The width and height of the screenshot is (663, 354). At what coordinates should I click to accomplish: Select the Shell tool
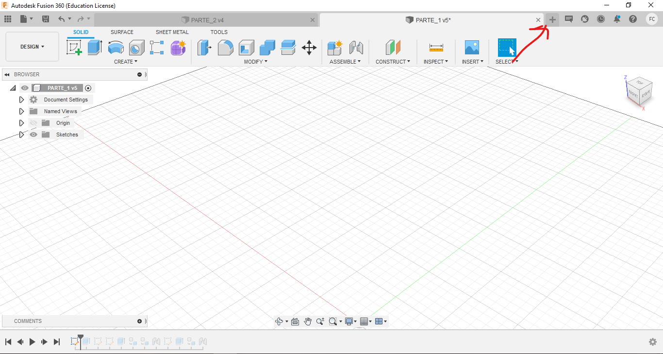246,48
